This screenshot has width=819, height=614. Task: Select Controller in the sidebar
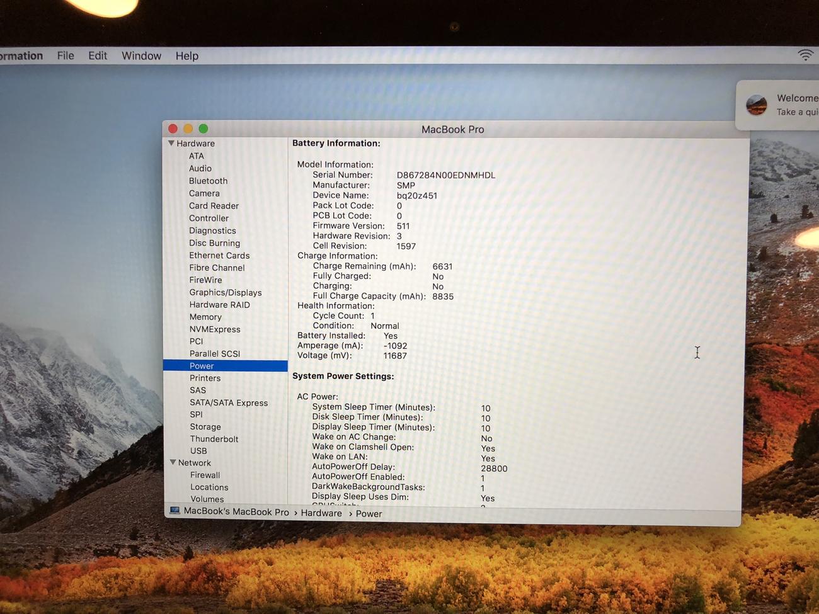click(209, 218)
